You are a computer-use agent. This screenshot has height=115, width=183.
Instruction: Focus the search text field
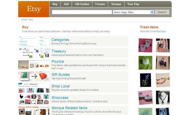pyautogui.click(x=82, y=12)
